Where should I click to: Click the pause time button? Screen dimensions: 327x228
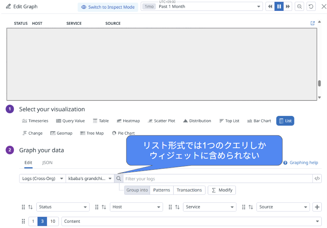[x=279, y=7]
